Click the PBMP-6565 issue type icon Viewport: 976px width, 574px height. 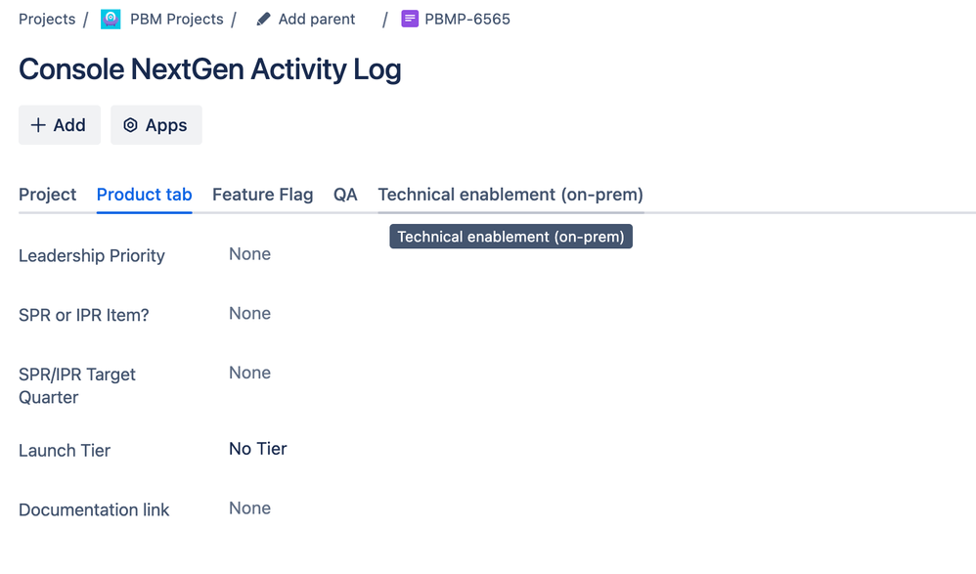(410, 18)
